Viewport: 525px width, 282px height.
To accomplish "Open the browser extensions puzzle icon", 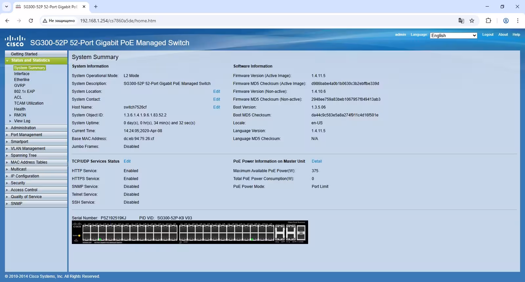I will (x=488, y=21).
